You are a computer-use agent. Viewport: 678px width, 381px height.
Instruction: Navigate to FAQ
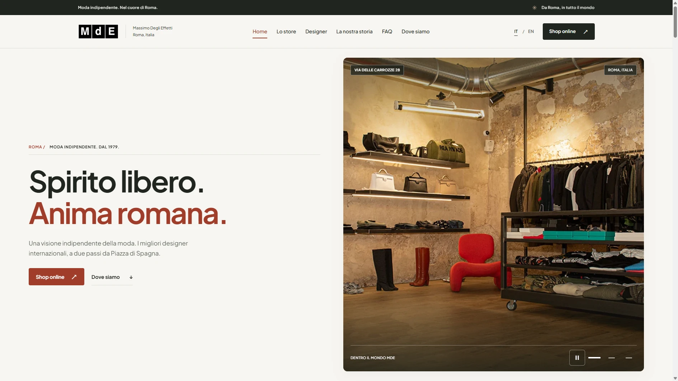pos(387,32)
